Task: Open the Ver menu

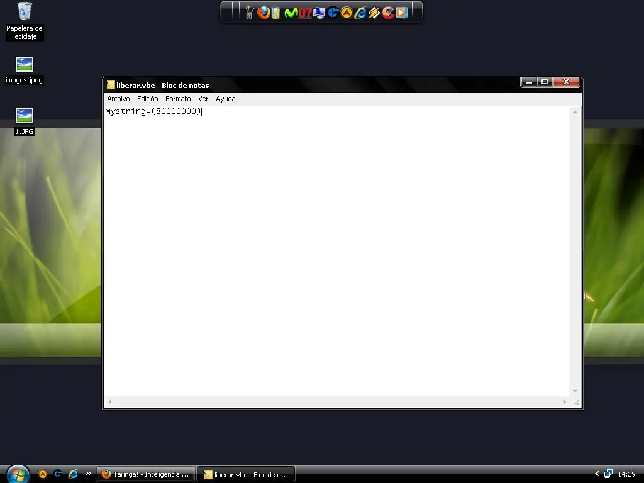Action: click(x=203, y=99)
